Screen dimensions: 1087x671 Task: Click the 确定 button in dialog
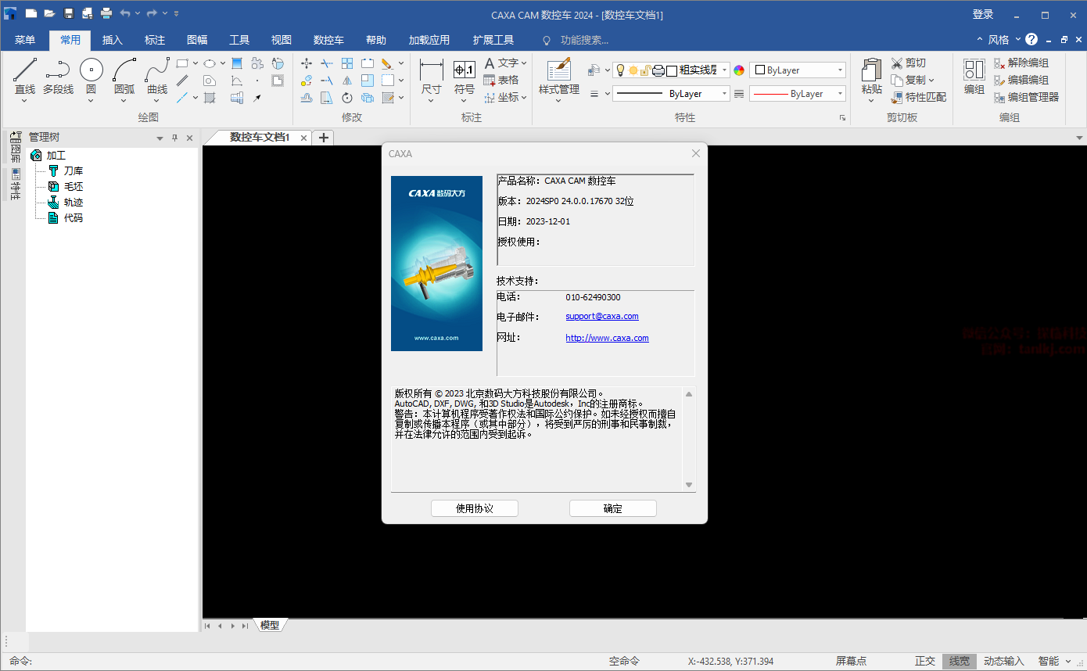pos(612,508)
